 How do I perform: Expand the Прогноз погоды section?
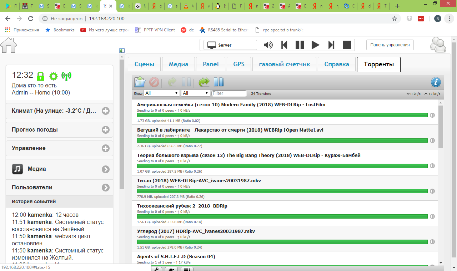pyautogui.click(x=106, y=130)
